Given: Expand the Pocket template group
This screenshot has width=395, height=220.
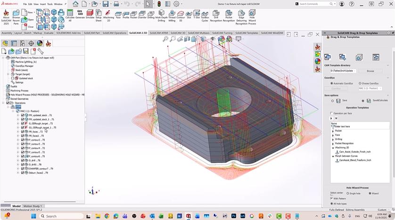Looking at the screenshot, I should [x=333, y=131].
